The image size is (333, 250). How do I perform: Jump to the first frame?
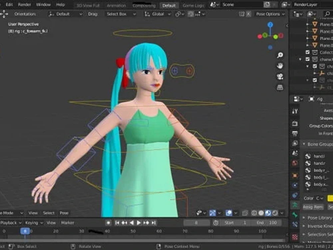click(x=117, y=223)
